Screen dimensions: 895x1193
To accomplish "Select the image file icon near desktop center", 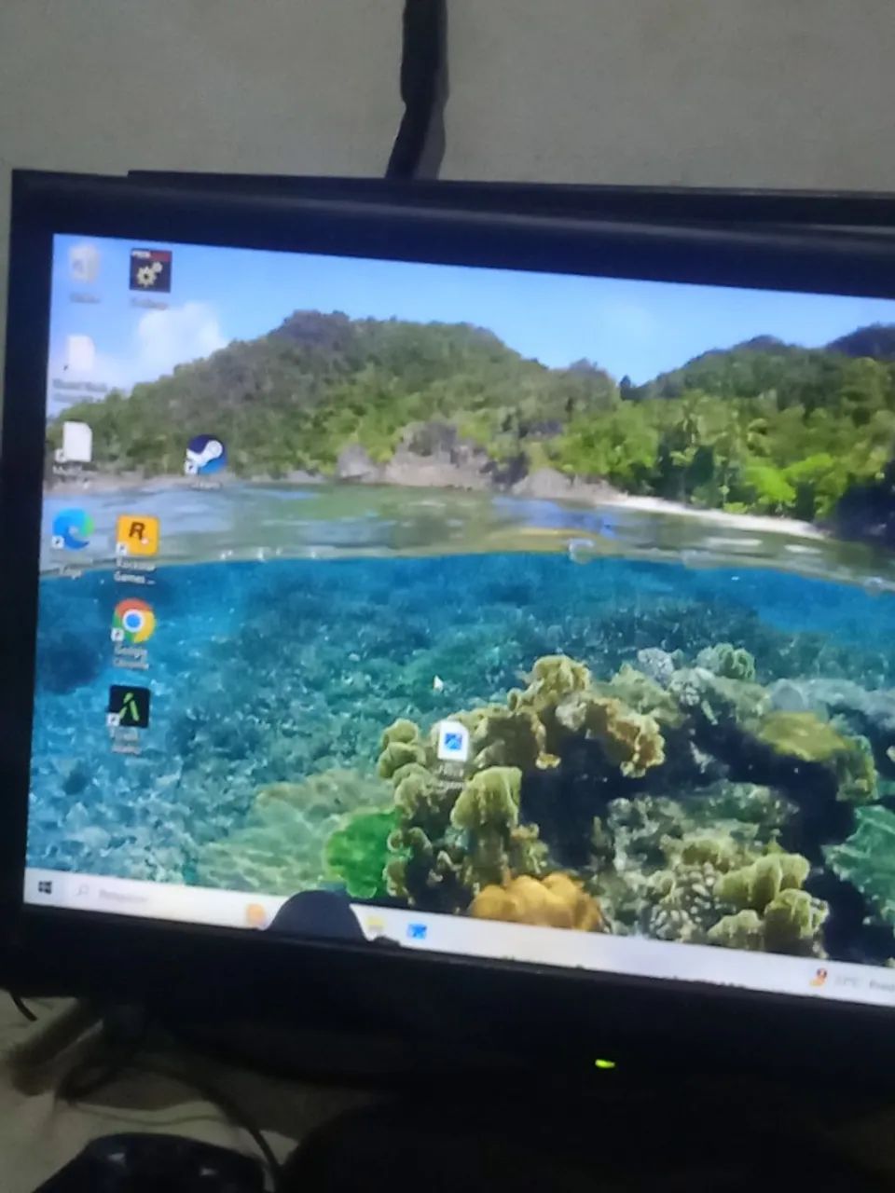I will click(453, 741).
